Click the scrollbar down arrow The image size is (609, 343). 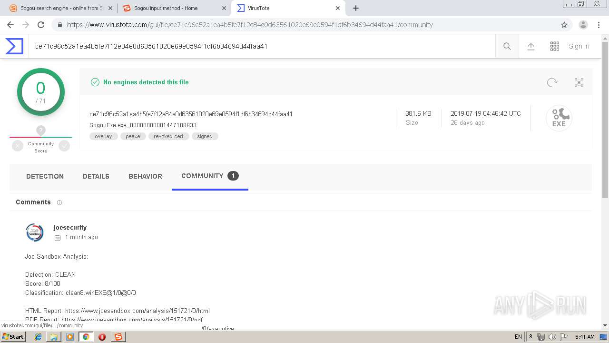(605, 325)
